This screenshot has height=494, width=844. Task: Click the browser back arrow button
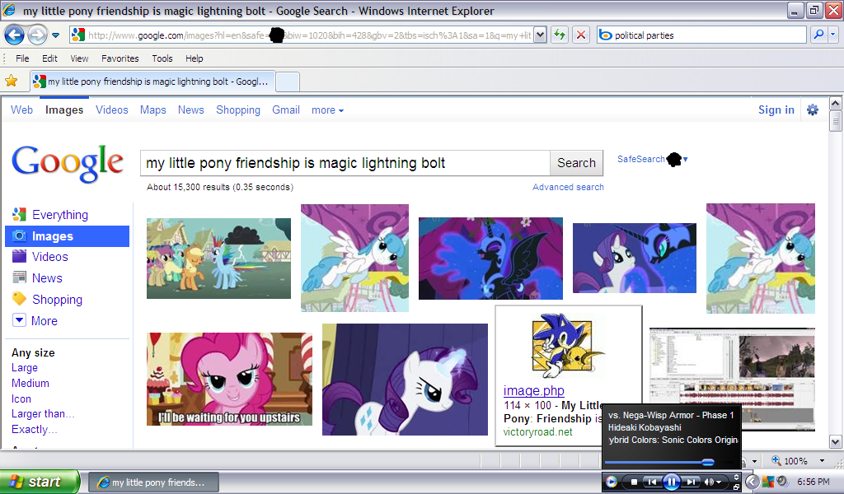[x=15, y=35]
